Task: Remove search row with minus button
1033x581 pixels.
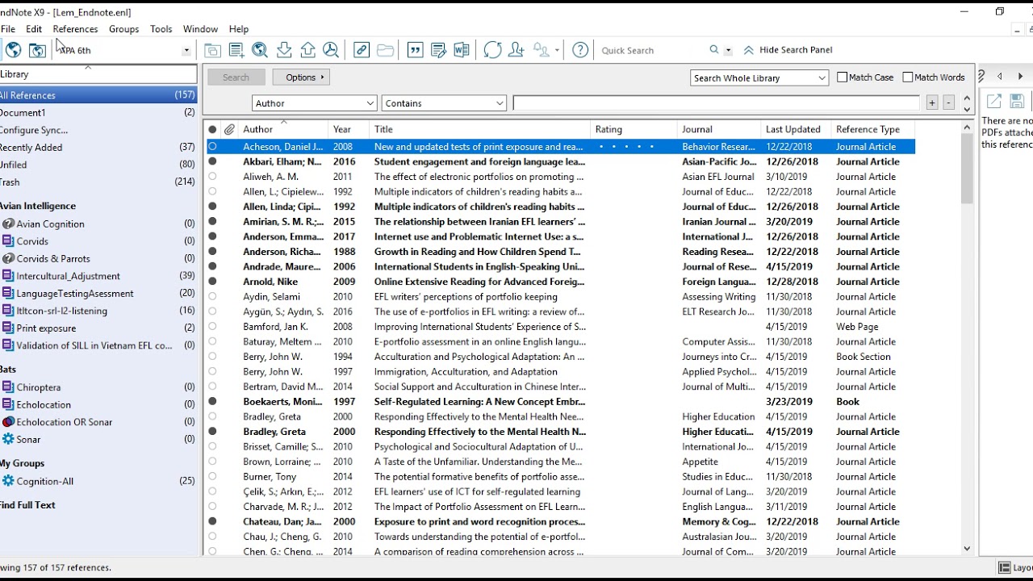Action: pyautogui.click(x=948, y=102)
